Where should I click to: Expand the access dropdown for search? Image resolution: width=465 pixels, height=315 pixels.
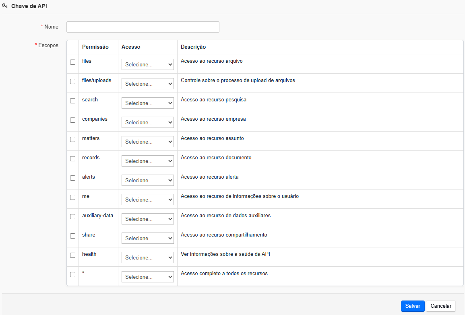tap(148, 103)
